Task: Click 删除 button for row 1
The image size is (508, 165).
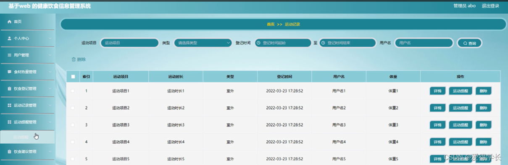Action: (x=483, y=91)
